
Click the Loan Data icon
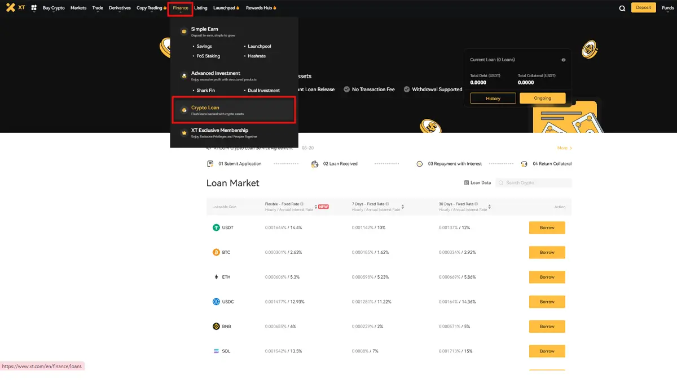[467, 183]
